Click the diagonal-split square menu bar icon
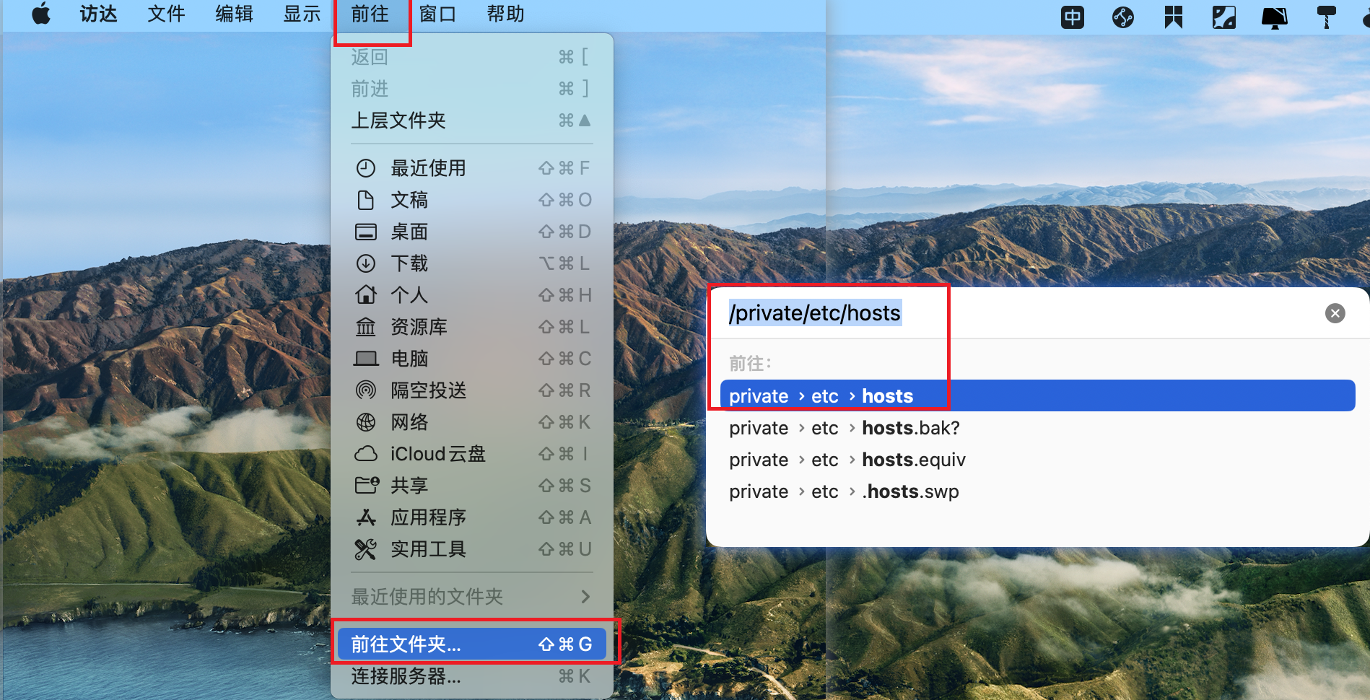1370x700 pixels. [x=1224, y=17]
